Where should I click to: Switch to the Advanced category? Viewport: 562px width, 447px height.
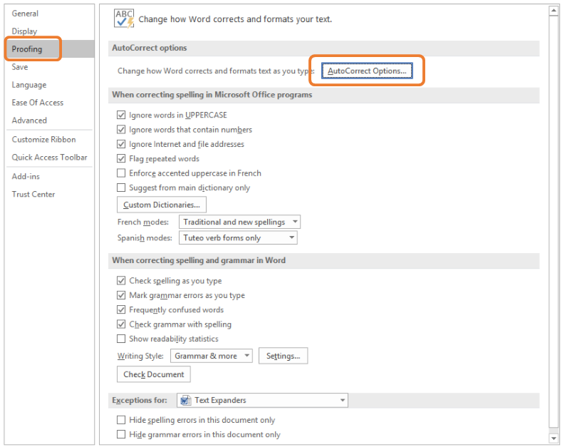tap(29, 120)
